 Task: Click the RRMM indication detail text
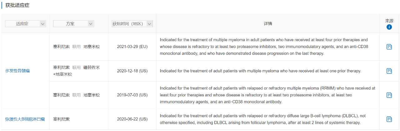267,95
